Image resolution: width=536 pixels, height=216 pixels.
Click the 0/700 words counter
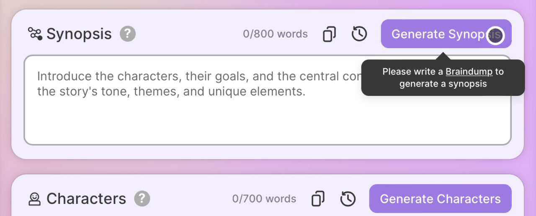[264, 199]
